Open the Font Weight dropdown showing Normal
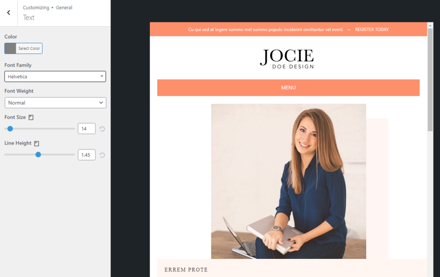The width and height of the screenshot is (440, 277). click(x=55, y=102)
